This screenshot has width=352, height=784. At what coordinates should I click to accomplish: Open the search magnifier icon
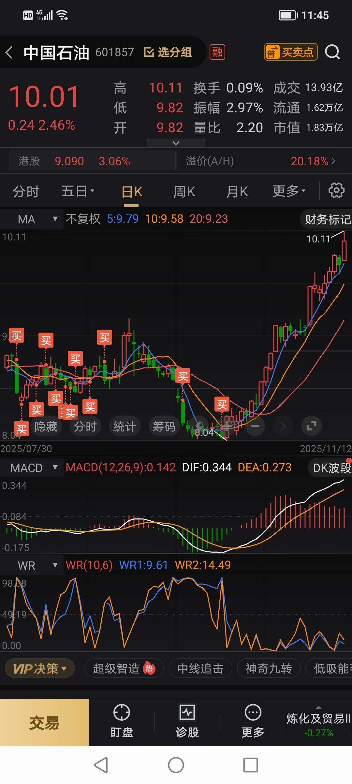[x=332, y=52]
